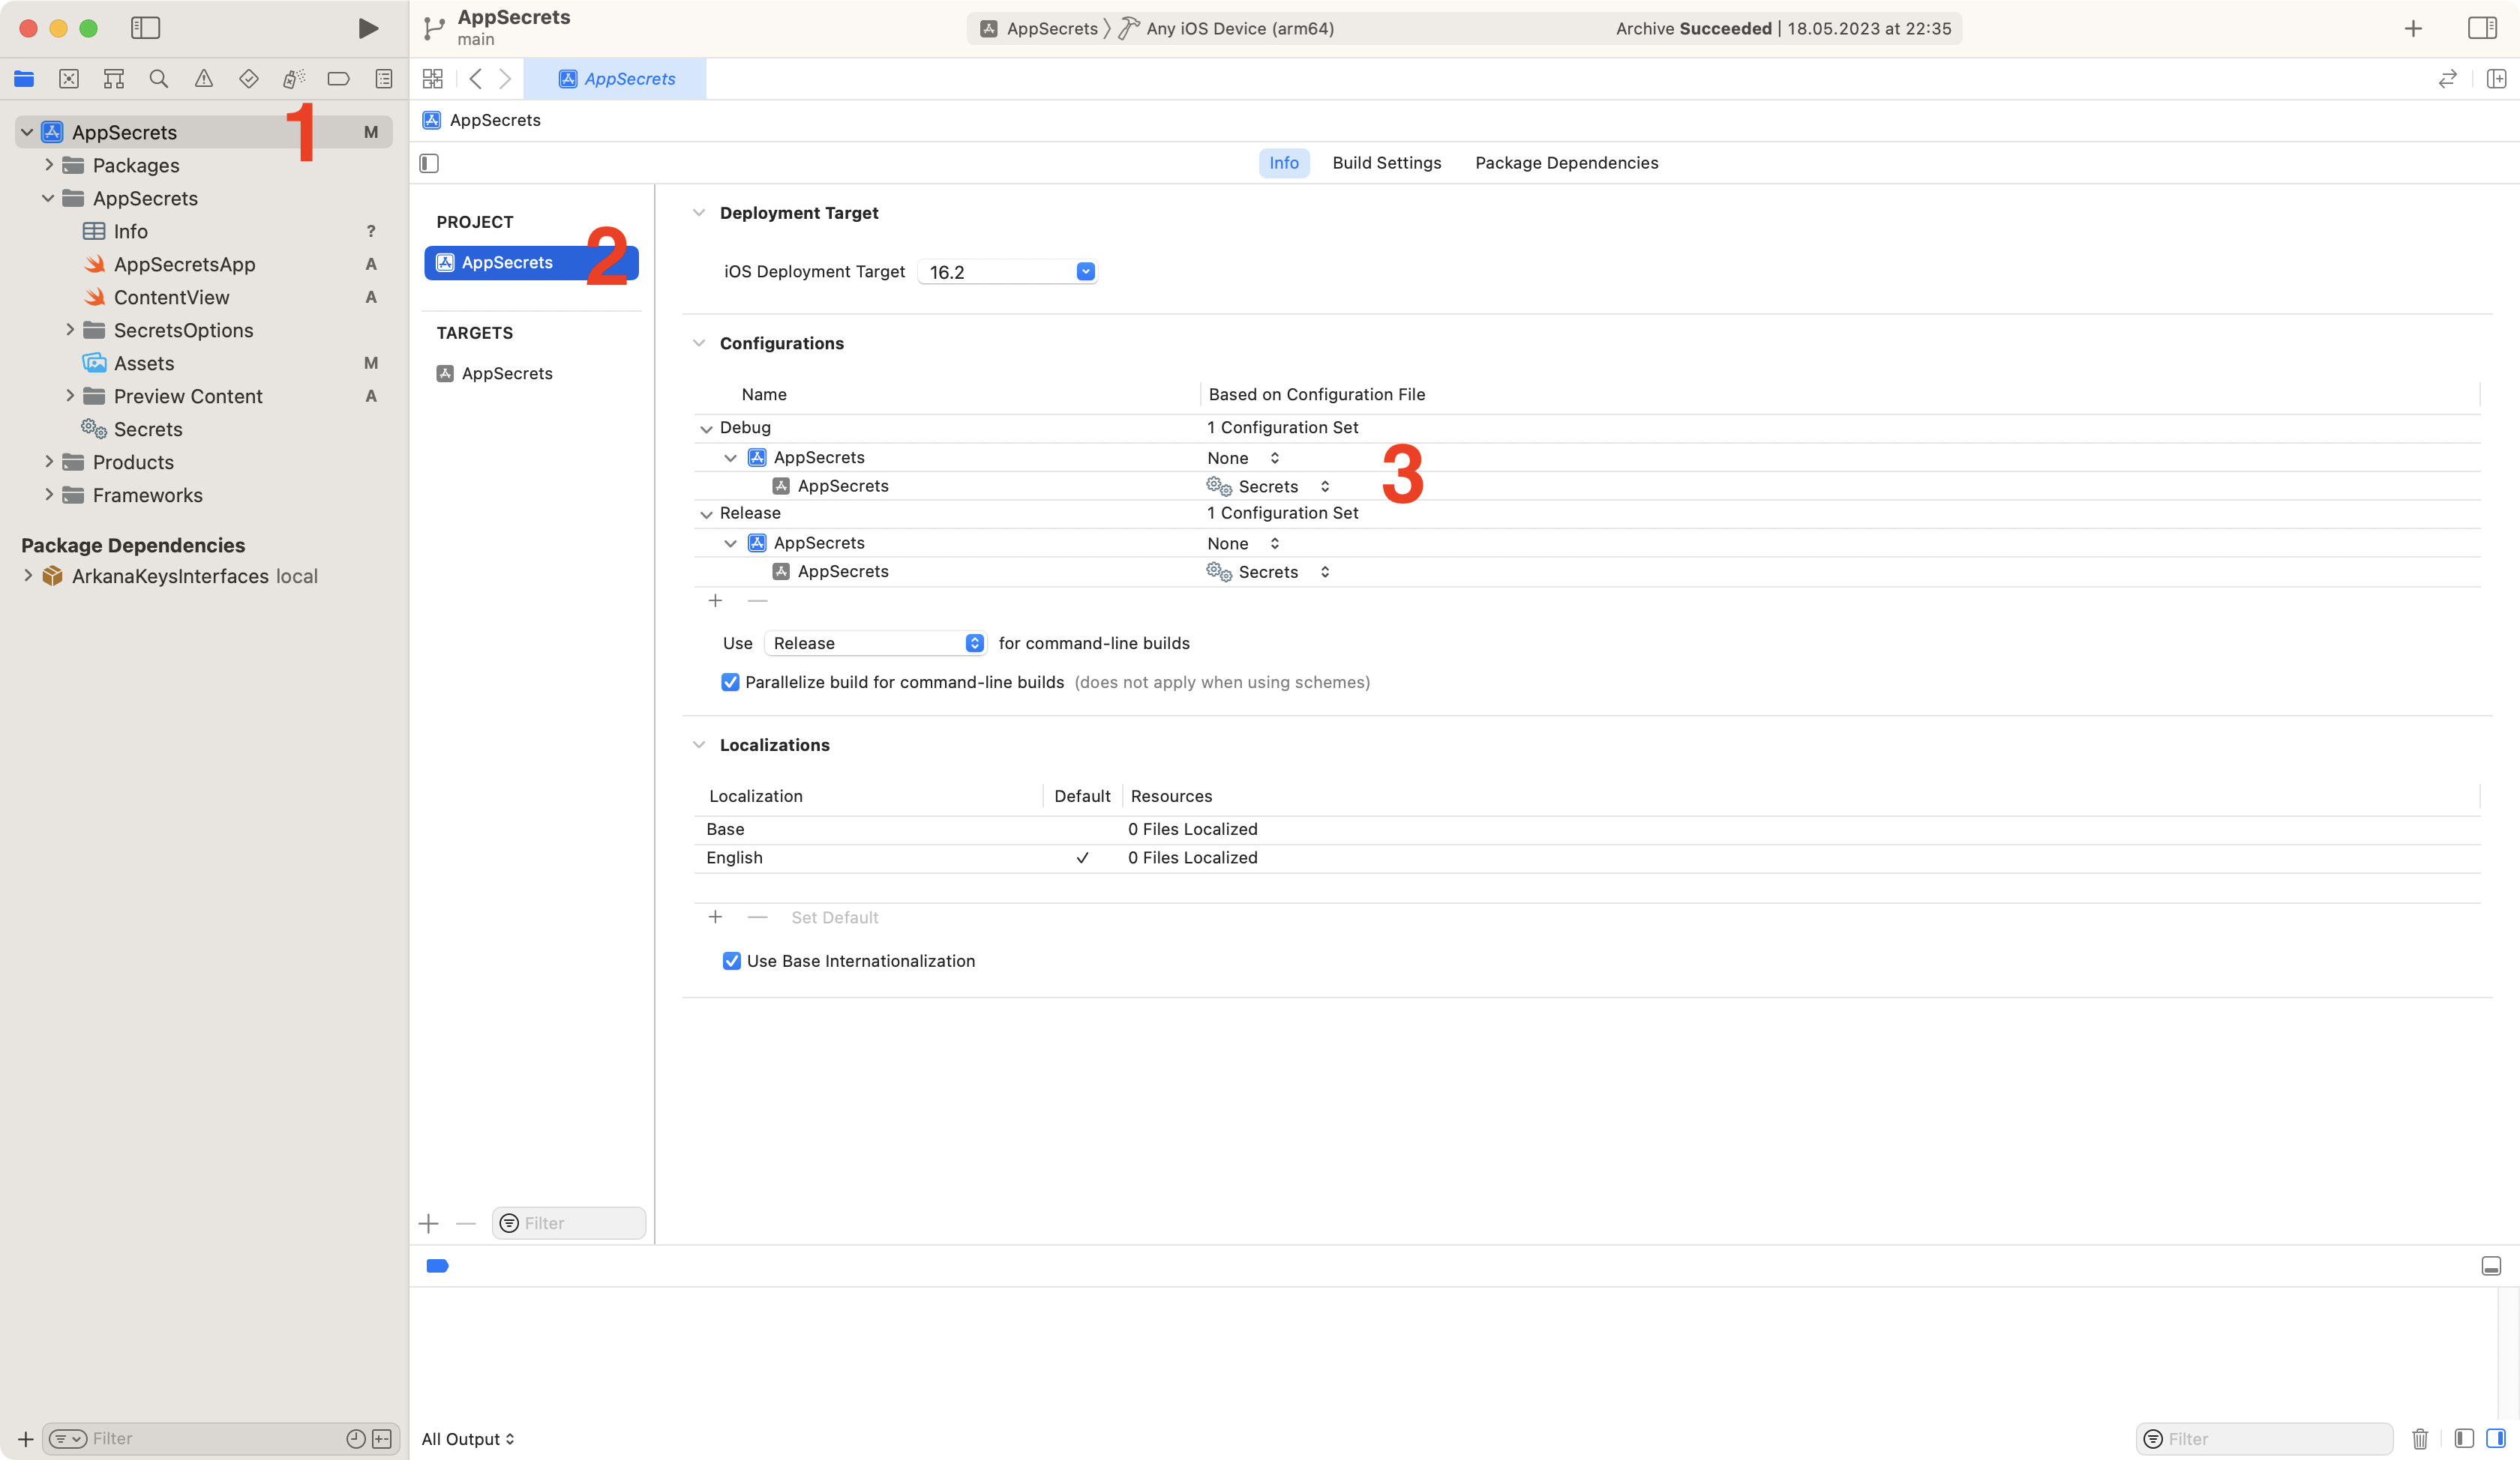The width and height of the screenshot is (2520, 1460).
Task: Toggle the variables view pane icon
Action: point(2464,1439)
